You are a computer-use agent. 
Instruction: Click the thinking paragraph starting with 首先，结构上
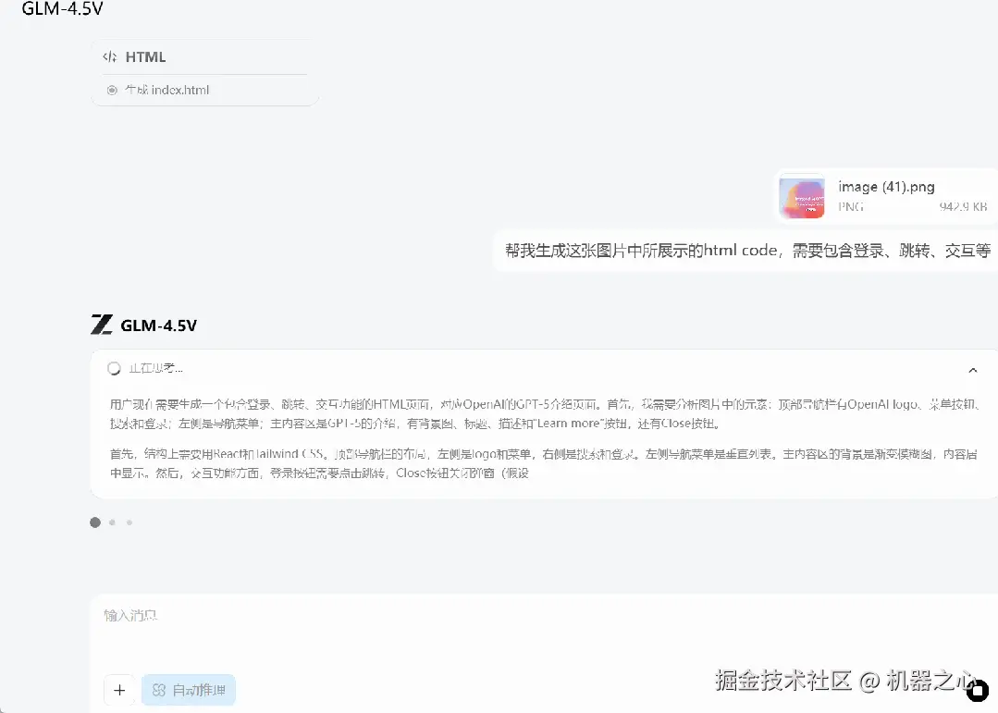pyautogui.click(x=544, y=463)
